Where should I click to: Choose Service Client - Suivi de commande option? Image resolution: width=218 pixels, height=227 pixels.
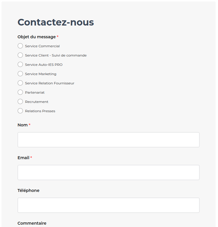[x=20, y=55]
